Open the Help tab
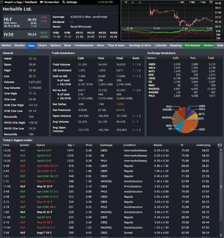Image resolution: width=224 pixels, height=238 pixels. (220, 45)
